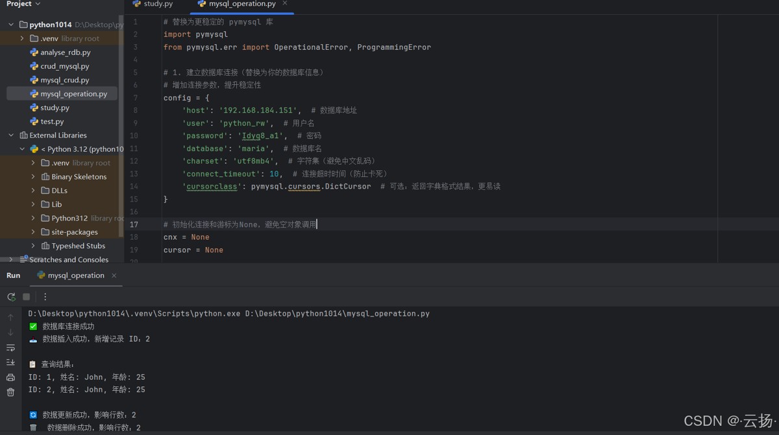Click the 'cursor = None' line

point(193,250)
